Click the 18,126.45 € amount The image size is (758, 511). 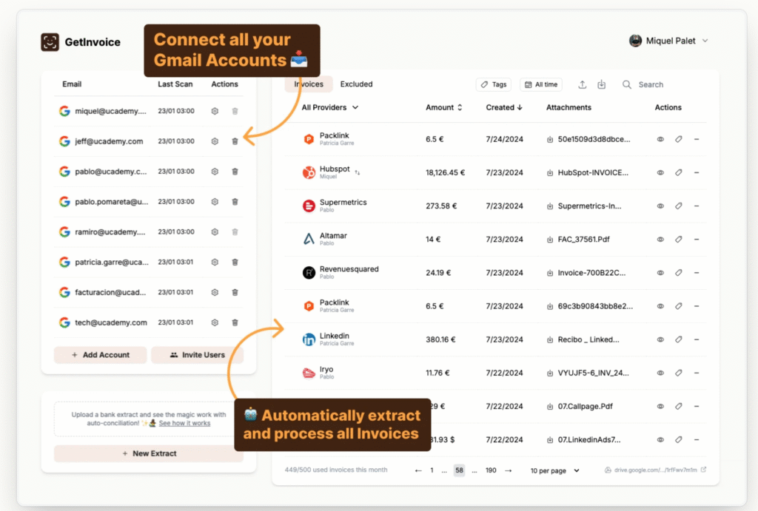click(x=445, y=172)
